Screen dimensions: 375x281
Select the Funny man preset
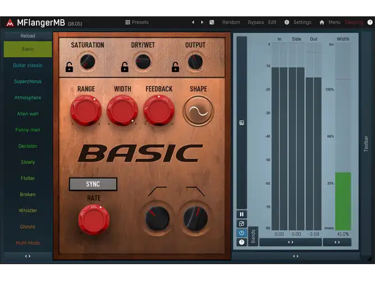28,130
